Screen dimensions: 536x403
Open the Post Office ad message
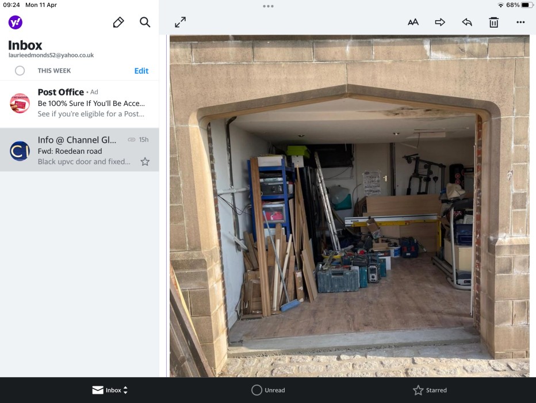pos(79,104)
